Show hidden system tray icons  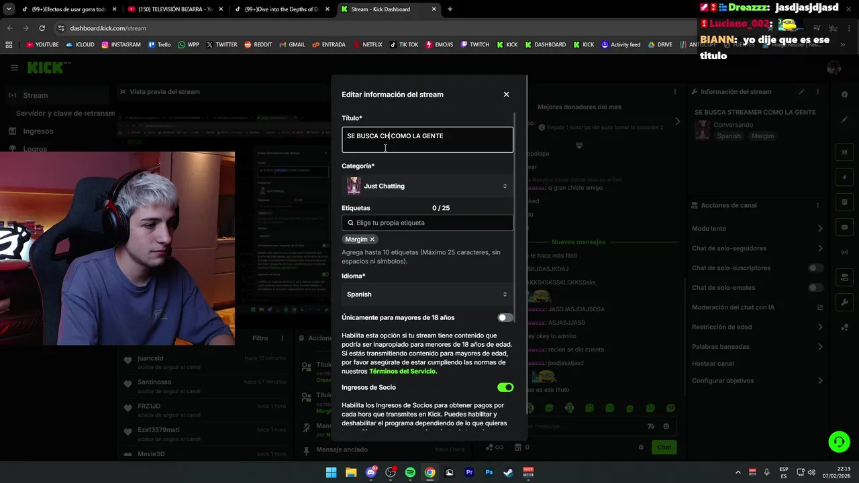click(738, 472)
